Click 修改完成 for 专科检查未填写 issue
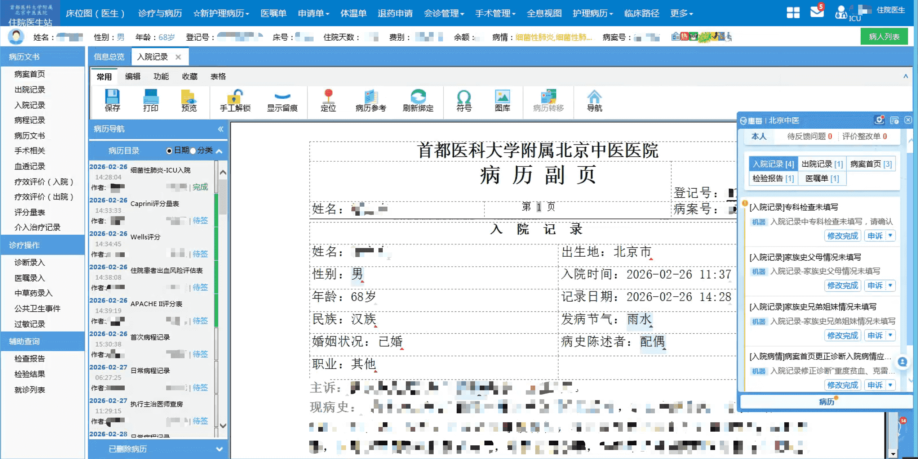Image resolution: width=918 pixels, height=459 pixels. click(842, 236)
